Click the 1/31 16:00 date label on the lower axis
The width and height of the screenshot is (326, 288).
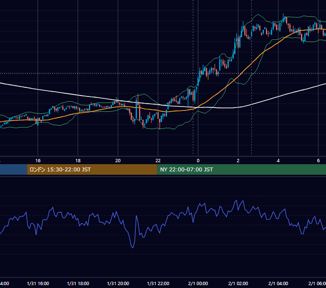pos(38,283)
